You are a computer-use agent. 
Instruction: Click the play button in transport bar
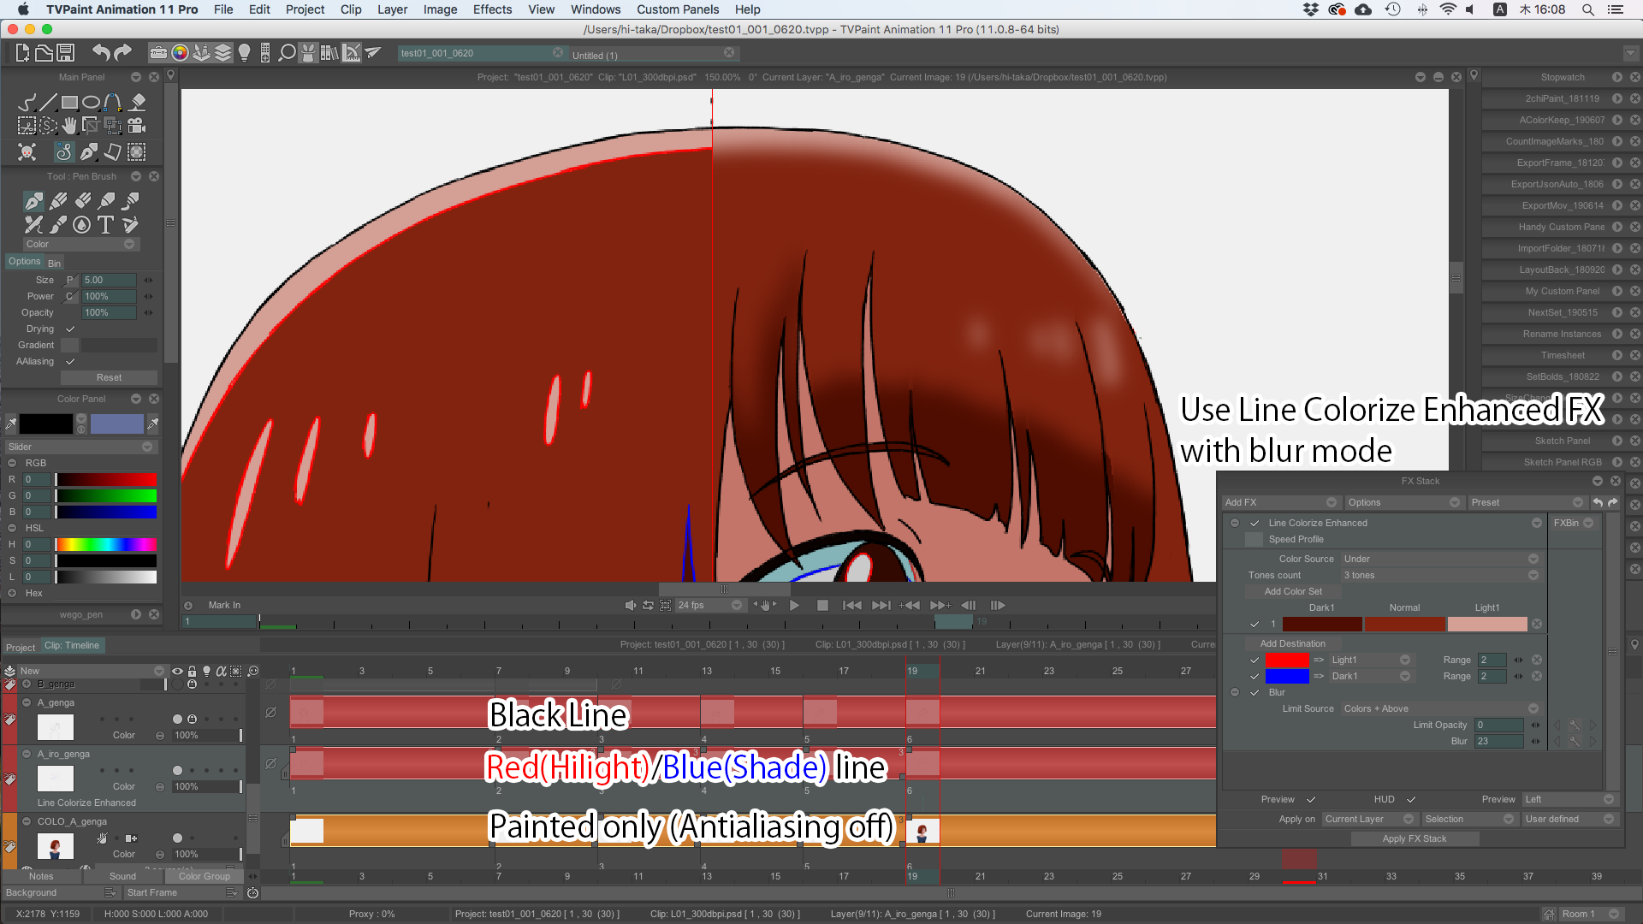(794, 605)
